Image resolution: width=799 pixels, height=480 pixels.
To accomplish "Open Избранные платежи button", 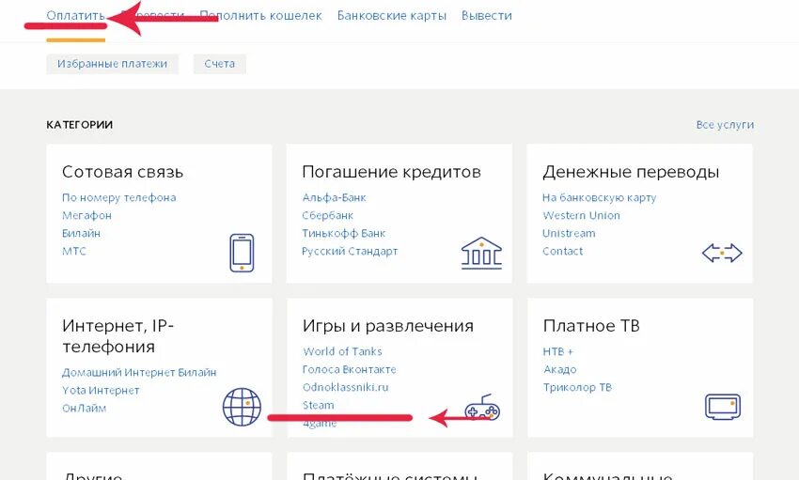I will tap(112, 64).
